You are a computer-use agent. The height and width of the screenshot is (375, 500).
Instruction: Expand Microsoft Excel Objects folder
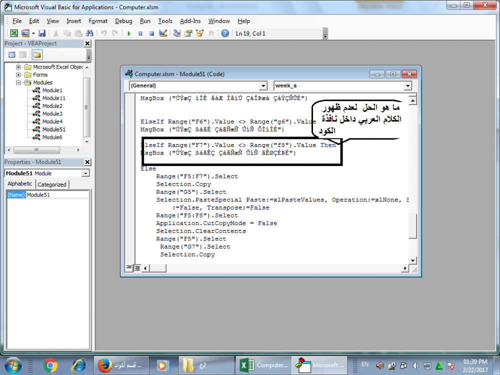[x=18, y=67]
